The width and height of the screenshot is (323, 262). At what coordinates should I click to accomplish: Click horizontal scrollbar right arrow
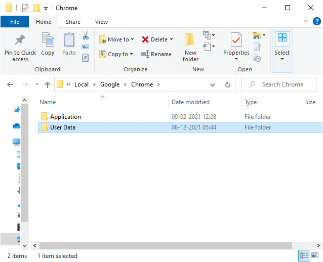tap(318, 245)
